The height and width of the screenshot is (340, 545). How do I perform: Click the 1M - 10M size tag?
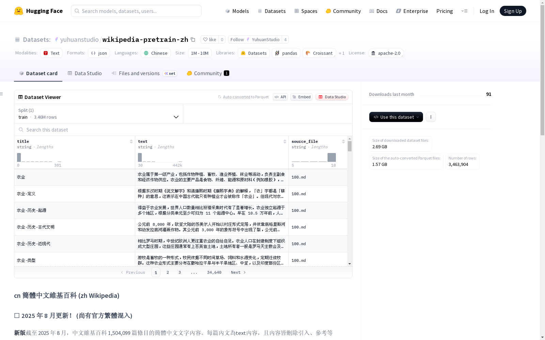pyautogui.click(x=200, y=53)
